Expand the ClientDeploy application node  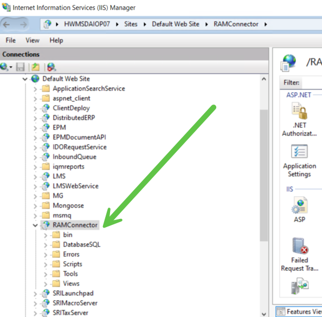point(35,108)
